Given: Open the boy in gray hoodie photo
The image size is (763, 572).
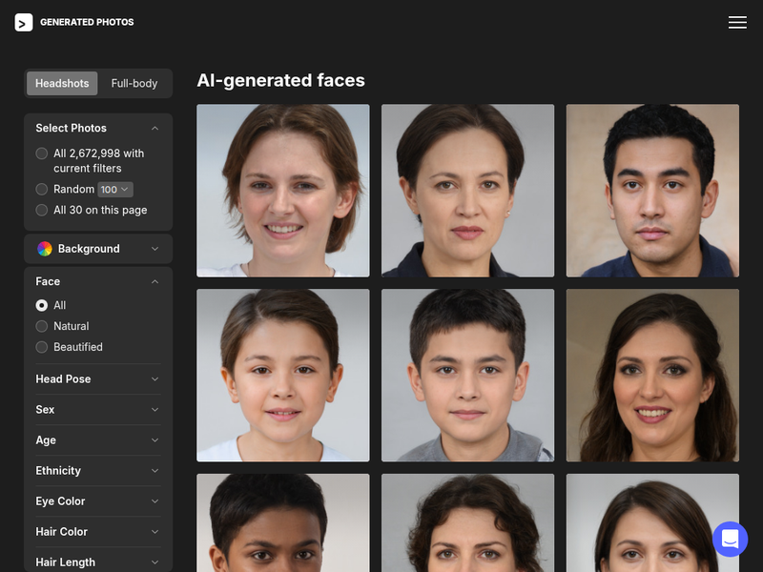Looking at the screenshot, I should pos(467,376).
